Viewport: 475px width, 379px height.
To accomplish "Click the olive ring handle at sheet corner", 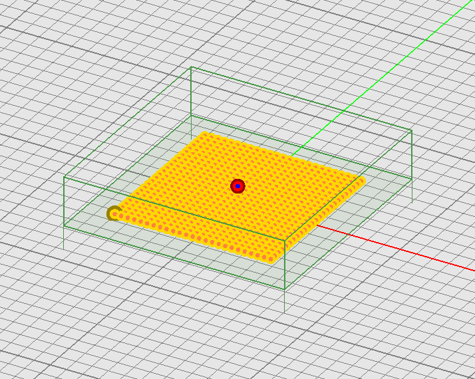I will (114, 213).
